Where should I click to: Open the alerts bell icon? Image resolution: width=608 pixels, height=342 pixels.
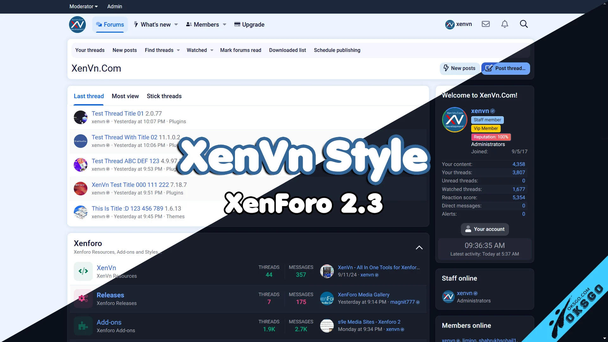click(505, 24)
